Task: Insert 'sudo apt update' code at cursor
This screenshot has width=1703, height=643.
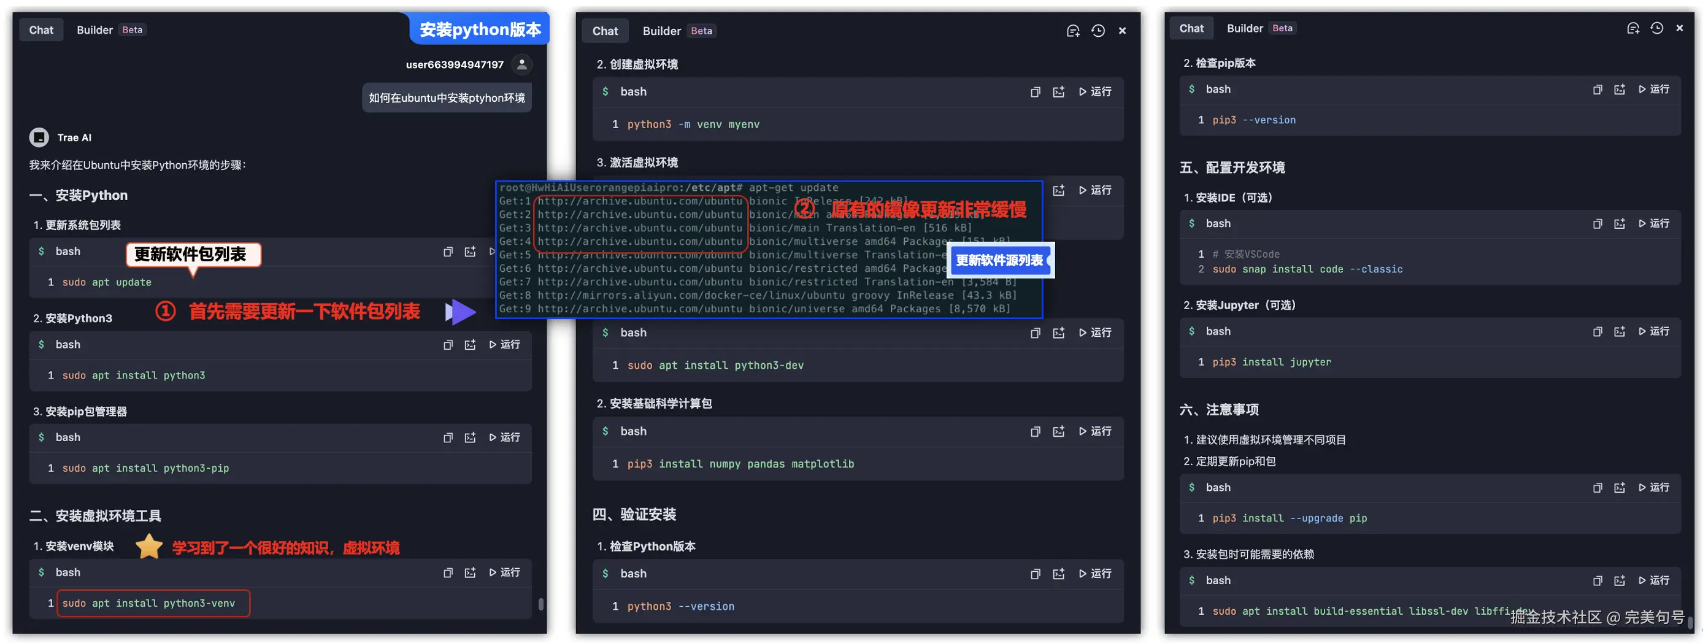Action: point(470,252)
